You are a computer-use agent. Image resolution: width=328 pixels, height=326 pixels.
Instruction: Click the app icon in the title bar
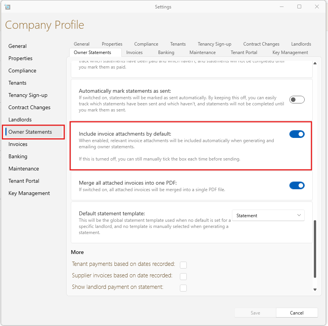7,7
